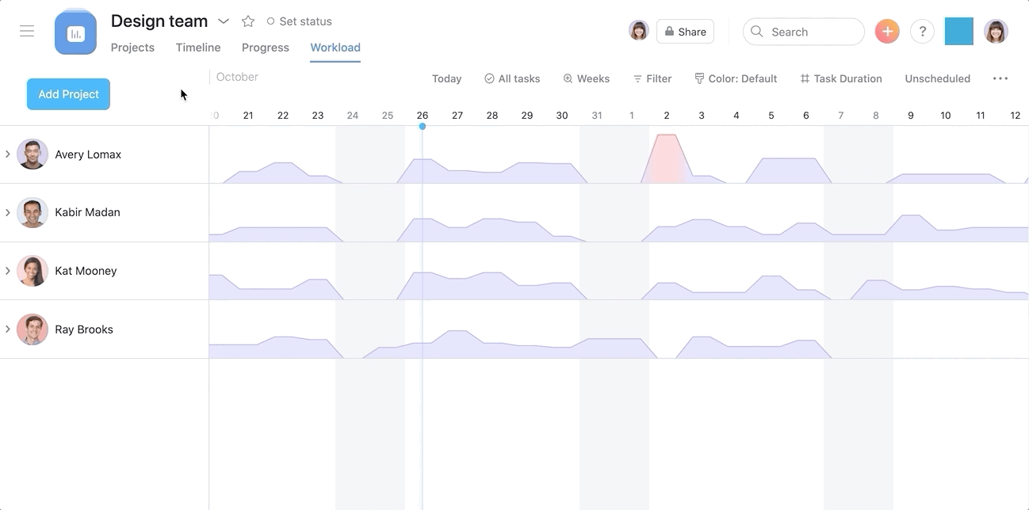Open the user profile avatar menu
1029x510 pixels.
pyautogui.click(x=996, y=32)
